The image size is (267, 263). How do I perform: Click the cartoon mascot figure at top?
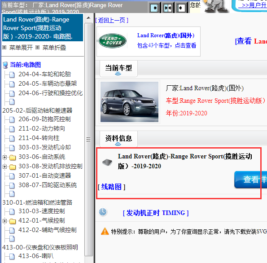[216, 6]
